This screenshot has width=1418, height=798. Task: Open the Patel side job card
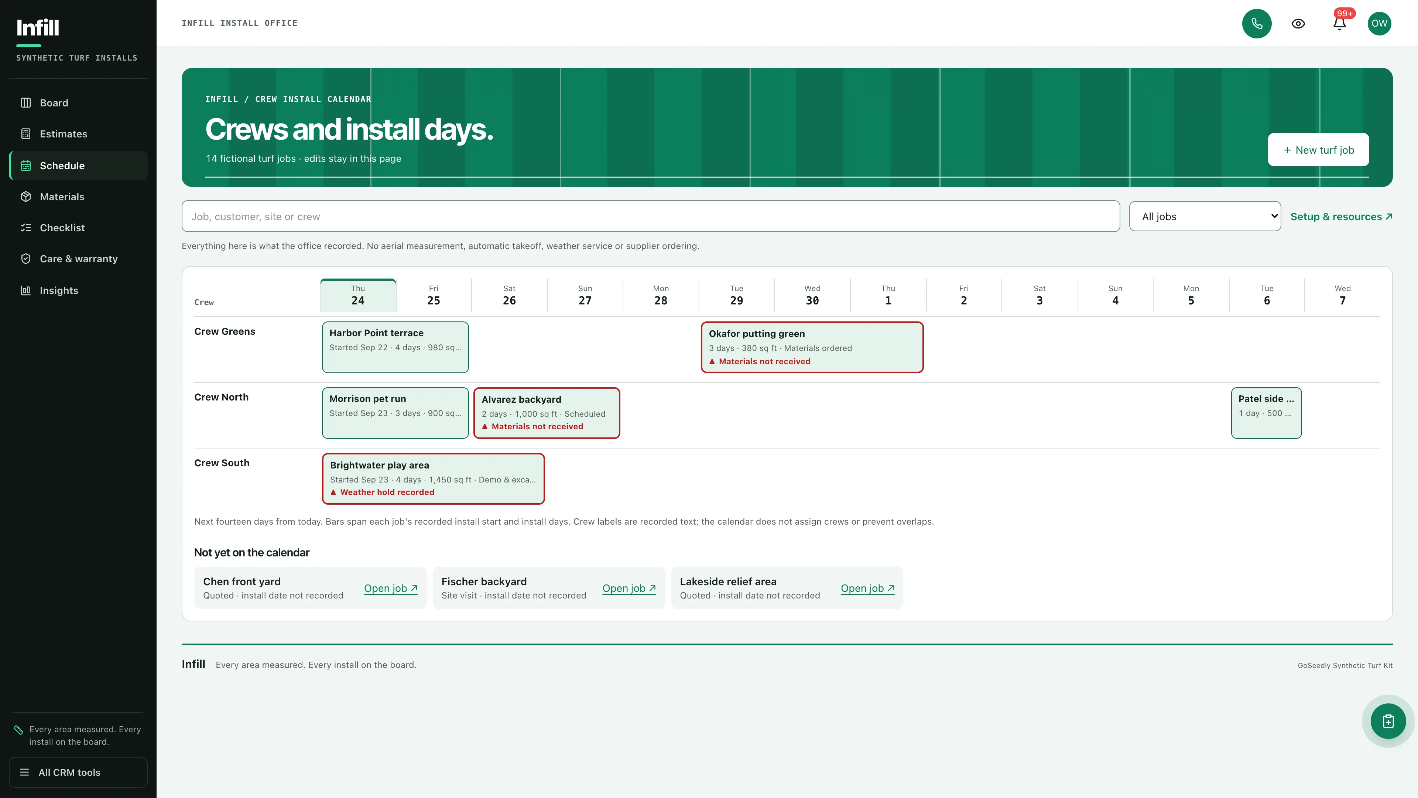coord(1266,413)
